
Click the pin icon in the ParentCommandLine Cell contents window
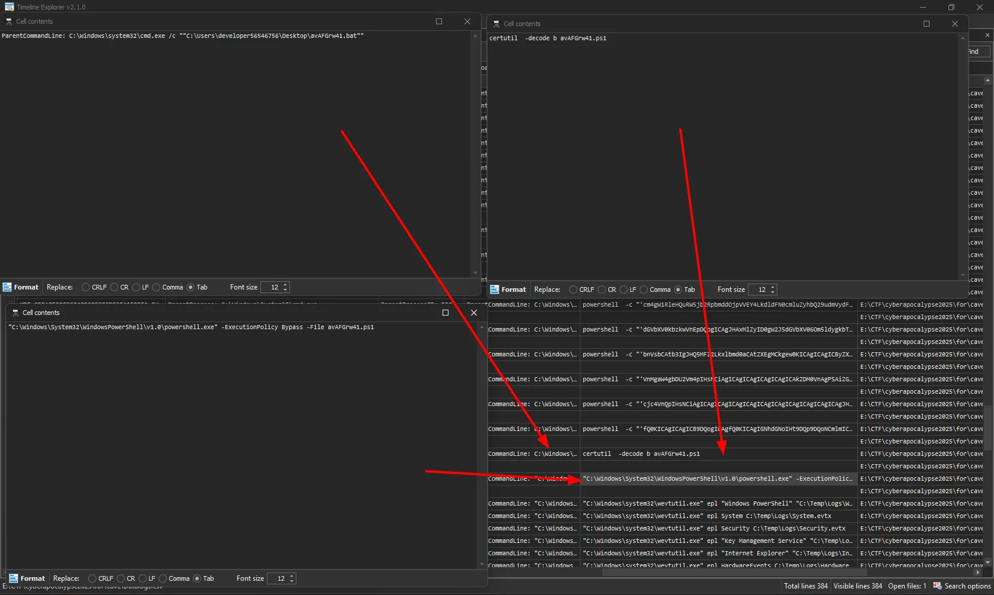8,21
